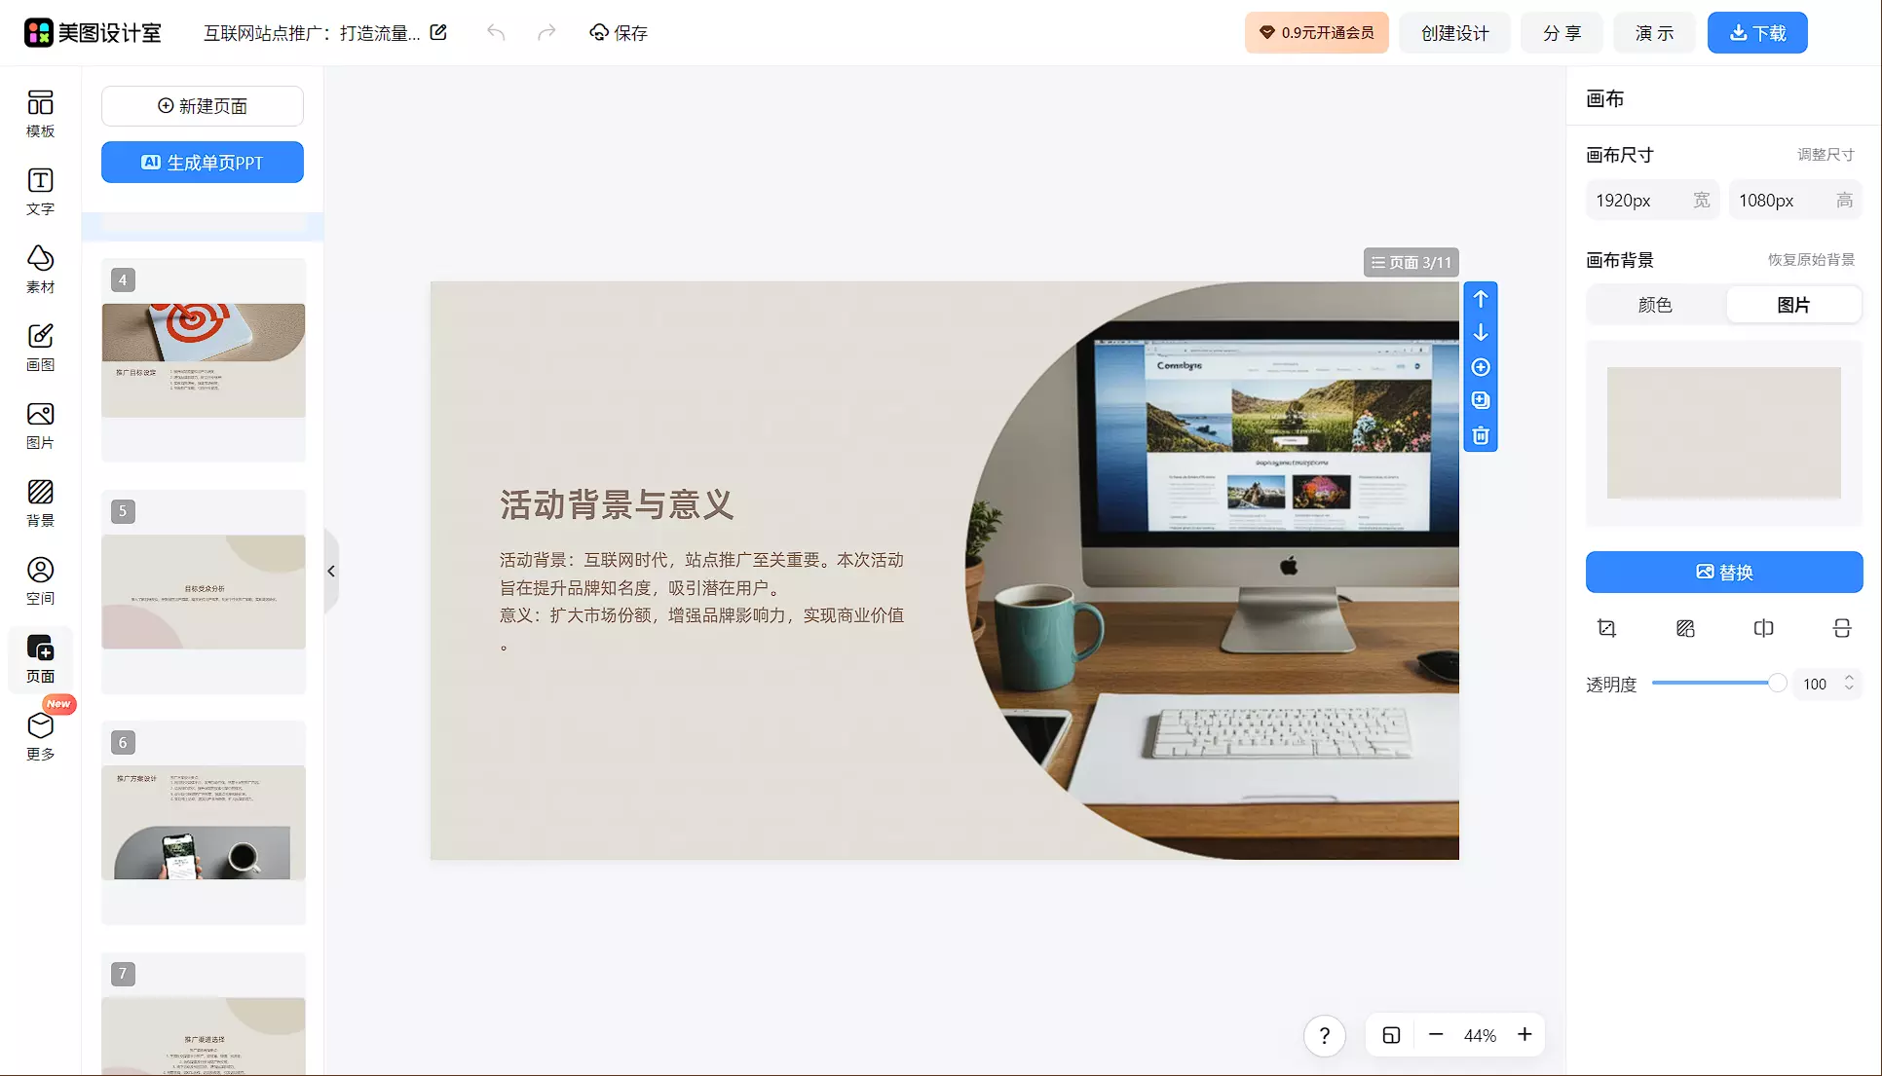Open the 背景 background panel
Viewport: 1882px width, 1076px height.
coord(40,502)
